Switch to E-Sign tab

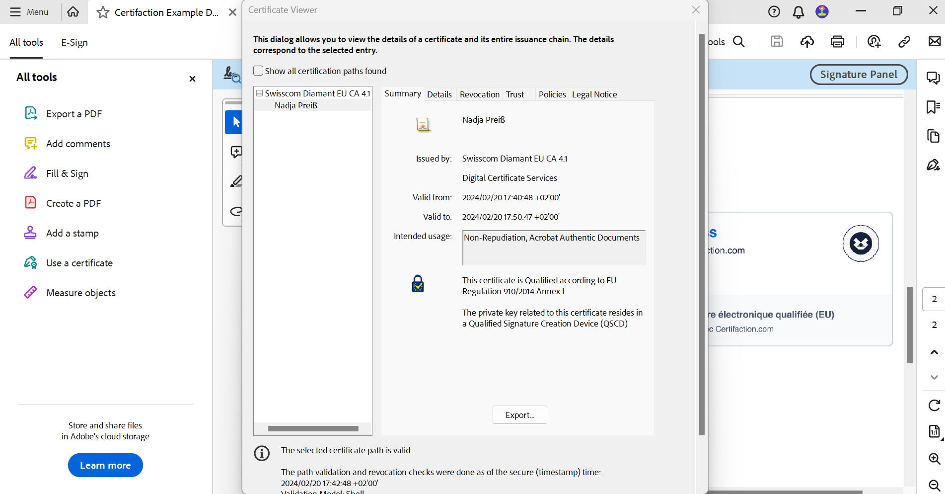74,42
